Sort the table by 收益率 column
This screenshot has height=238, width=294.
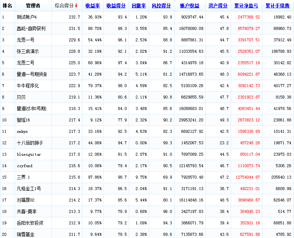point(93,6)
